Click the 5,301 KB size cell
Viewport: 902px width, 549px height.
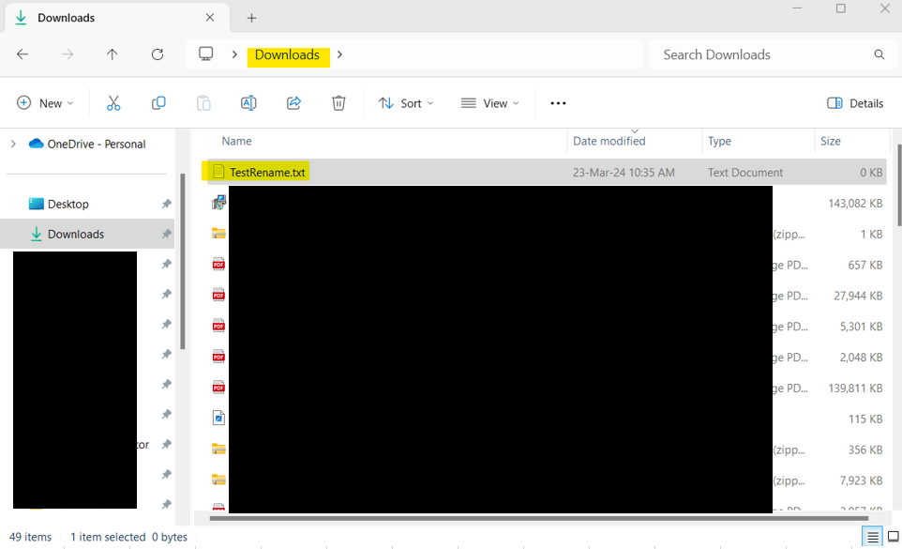tap(861, 327)
